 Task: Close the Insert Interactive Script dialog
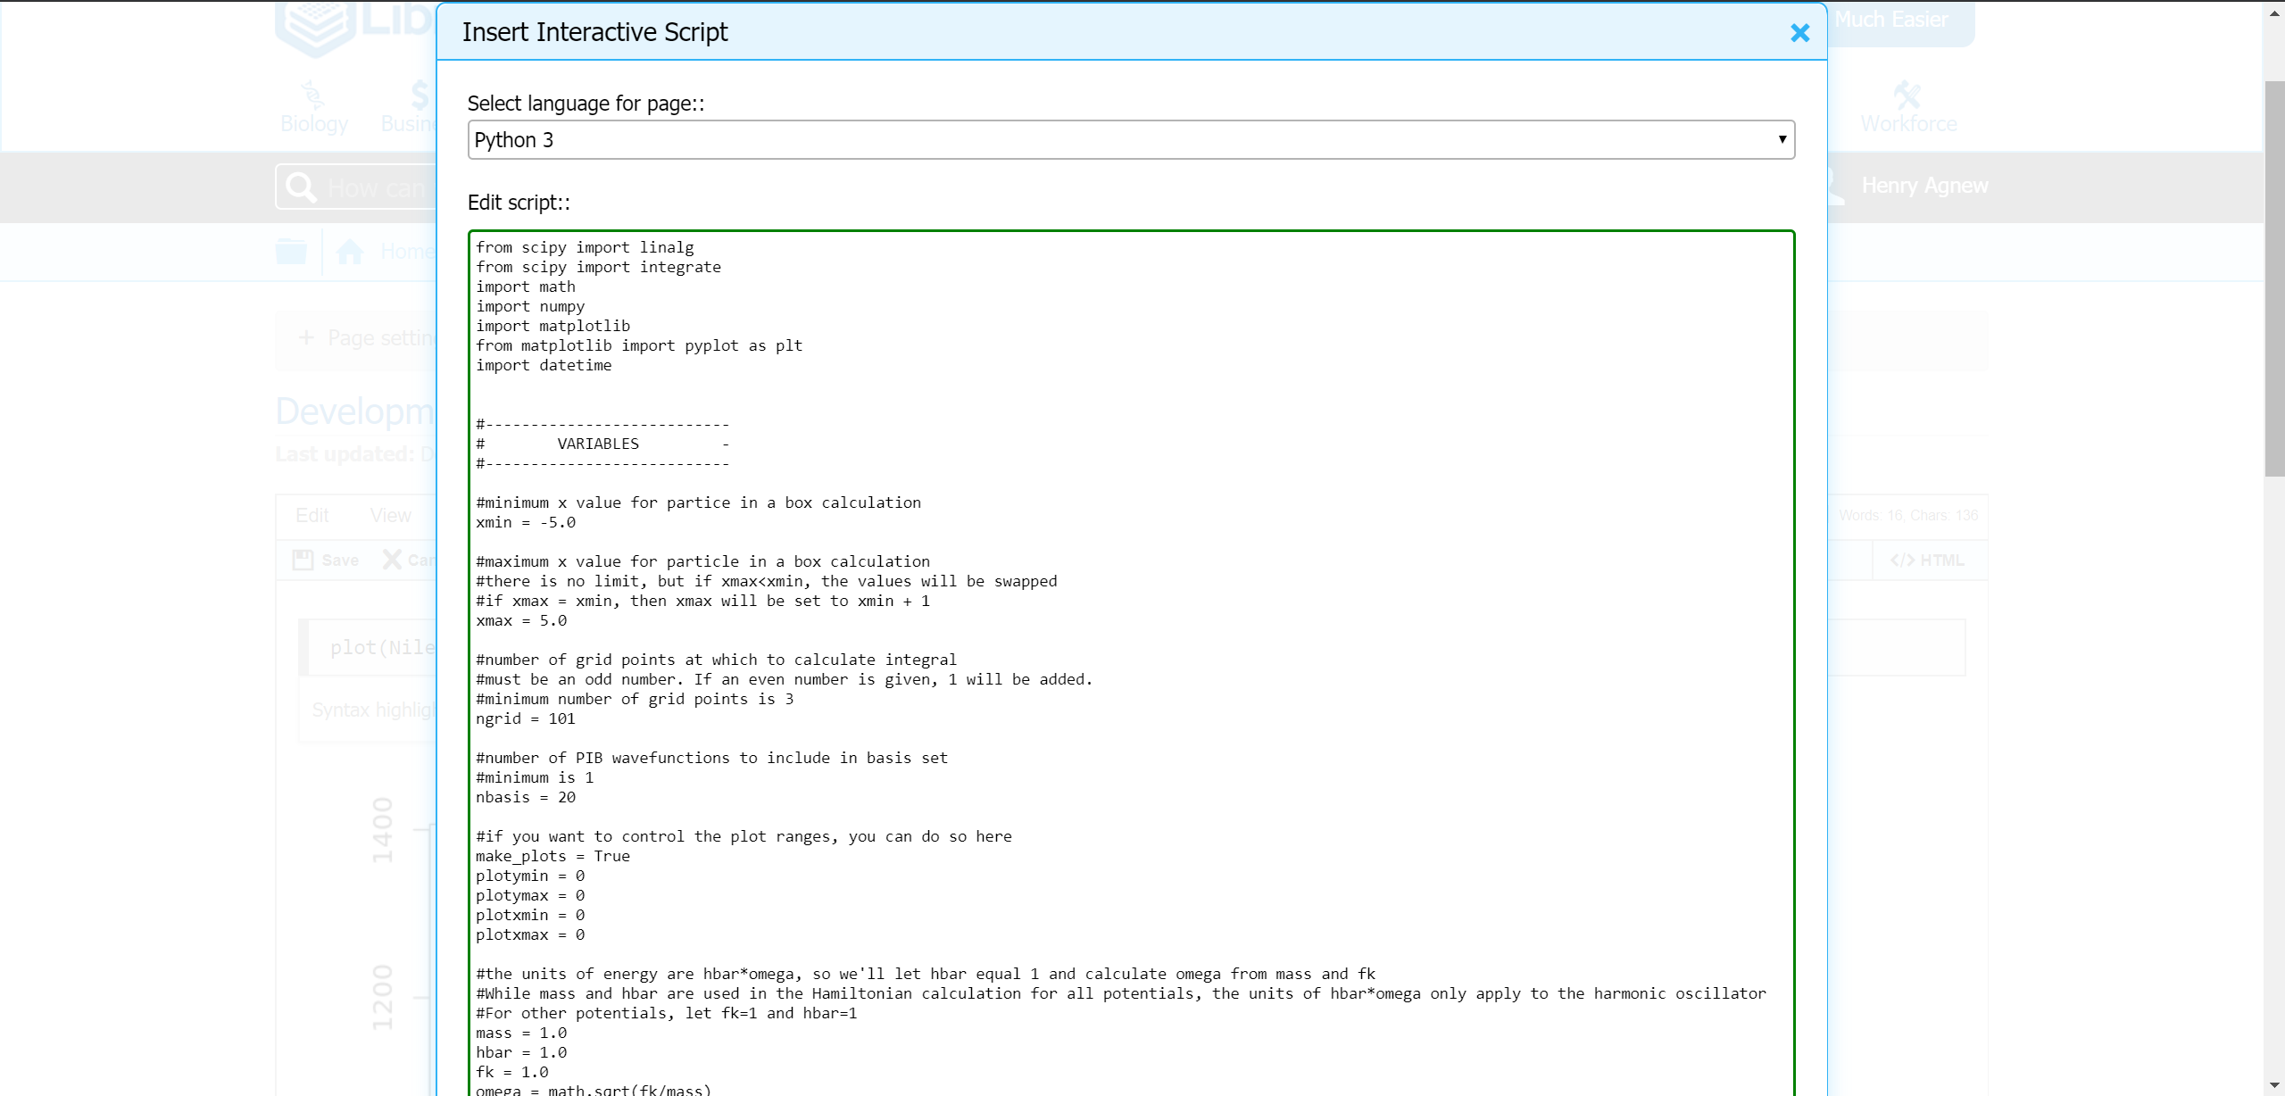tap(1800, 32)
